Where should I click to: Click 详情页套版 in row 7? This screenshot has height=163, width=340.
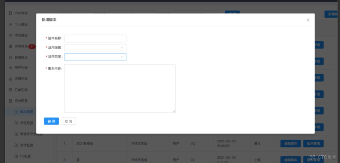[139, 143]
